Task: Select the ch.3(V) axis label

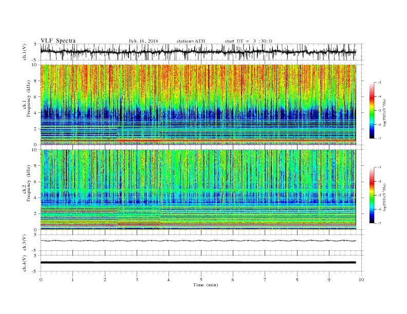Action: pos(25,243)
